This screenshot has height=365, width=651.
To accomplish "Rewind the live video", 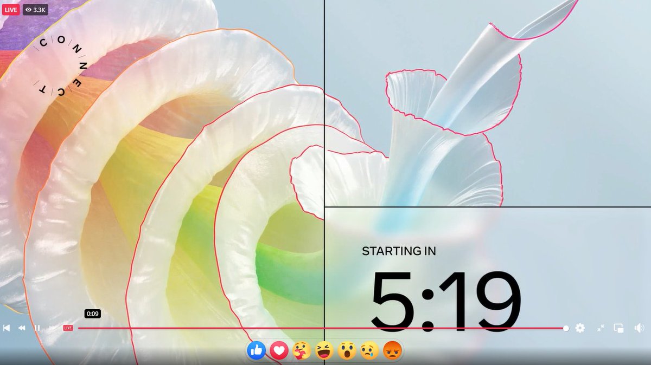I will tap(22, 328).
